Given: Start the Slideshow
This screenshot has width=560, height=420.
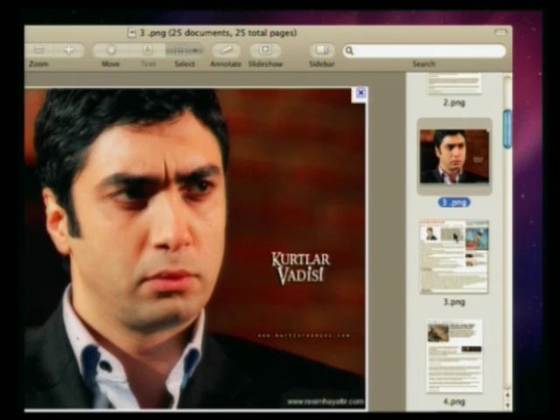Looking at the screenshot, I should (265, 50).
